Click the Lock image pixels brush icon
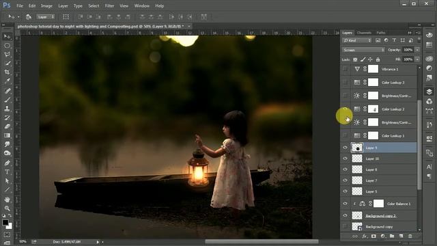This screenshot has height=246, width=437. [x=363, y=59]
